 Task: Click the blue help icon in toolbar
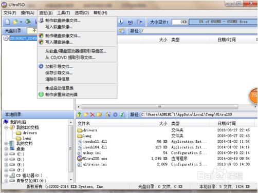[x=130, y=22]
